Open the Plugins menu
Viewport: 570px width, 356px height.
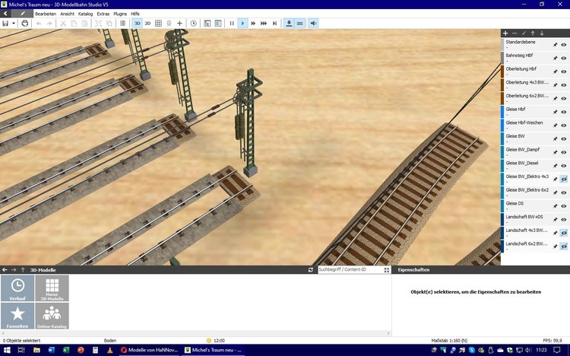(x=120, y=14)
